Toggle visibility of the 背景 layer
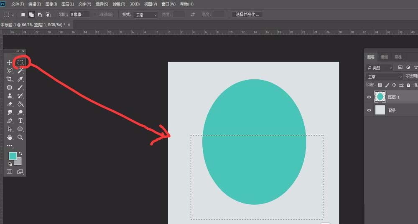The height and width of the screenshot is (224, 418). [369, 111]
